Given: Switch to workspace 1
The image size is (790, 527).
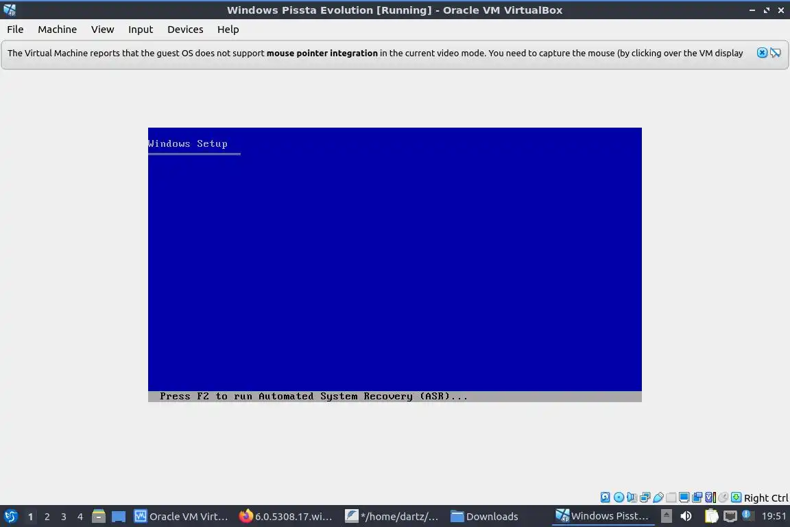Looking at the screenshot, I should coord(30,517).
